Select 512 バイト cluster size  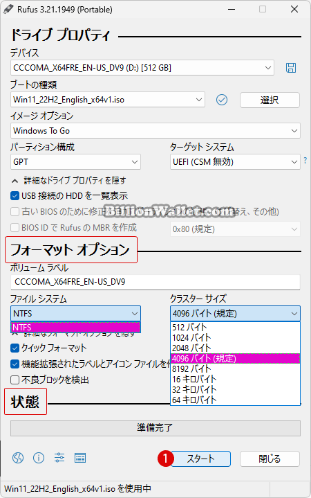235,327
